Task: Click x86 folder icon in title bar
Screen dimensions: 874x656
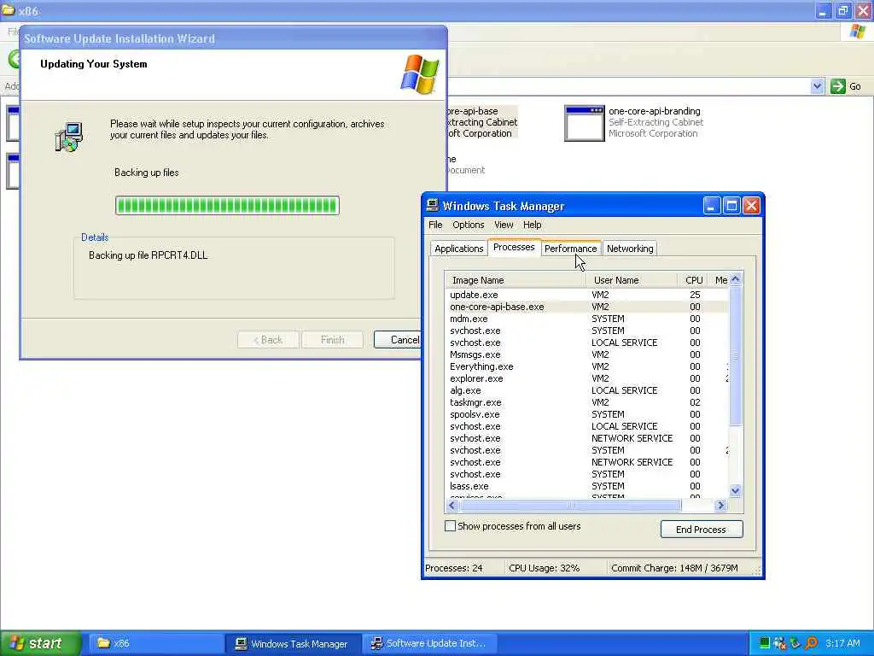Action: (x=8, y=10)
